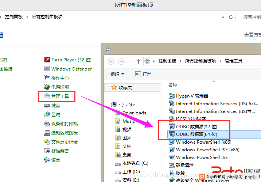This screenshot has width=261, height=182.
Task: Click the 管理工具 gear icon
Action: pyautogui.click(x=47, y=96)
